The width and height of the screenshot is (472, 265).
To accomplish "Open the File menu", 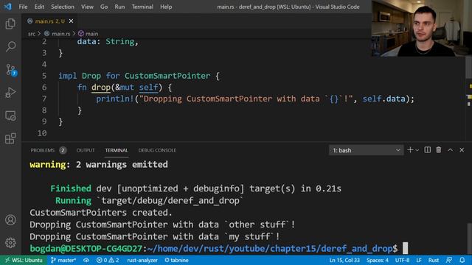I will click(x=23, y=7).
